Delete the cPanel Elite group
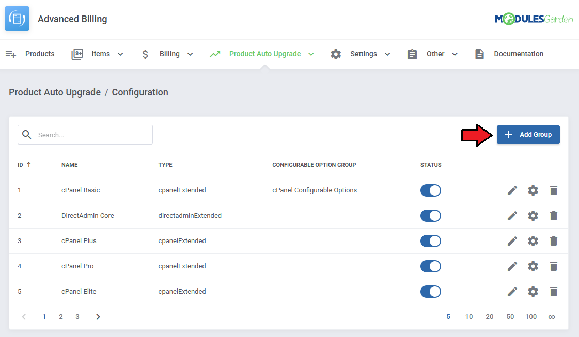Viewport: 579px width, 337px height. point(554,292)
